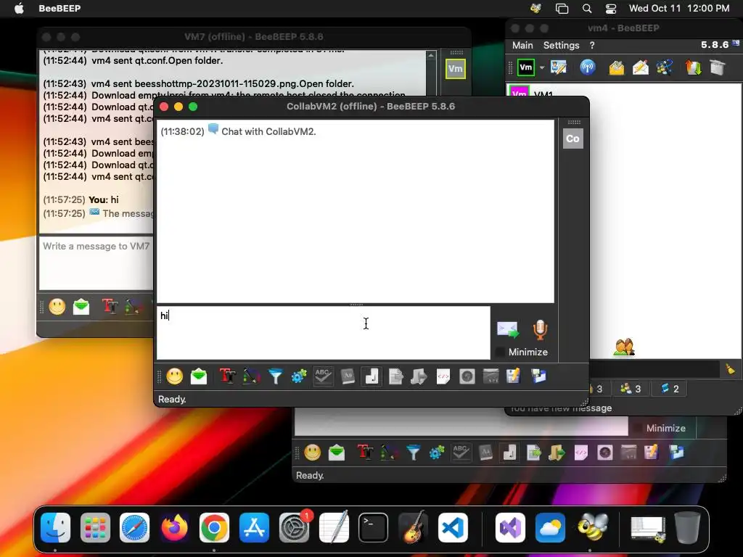Click send folder icon in bottom background window
743x557 pixels.
coord(557,453)
